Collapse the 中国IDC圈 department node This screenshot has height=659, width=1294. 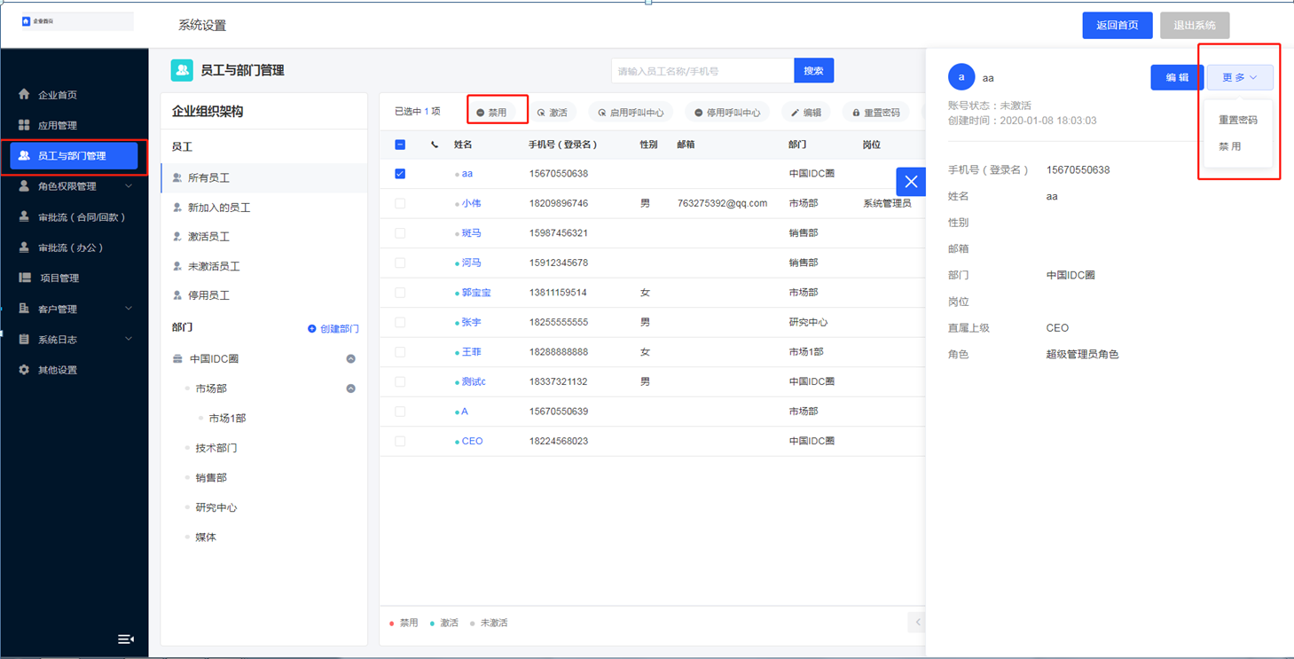pos(351,359)
